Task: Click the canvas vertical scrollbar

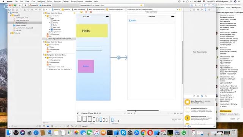Action: point(182,62)
